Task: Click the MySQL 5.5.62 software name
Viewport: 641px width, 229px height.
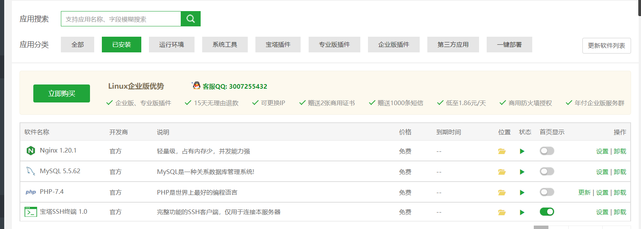Action: tap(60, 171)
